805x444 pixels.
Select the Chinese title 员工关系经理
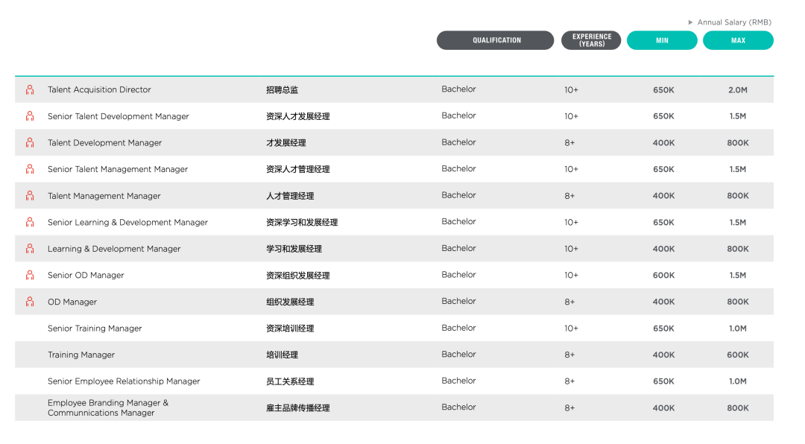click(290, 381)
